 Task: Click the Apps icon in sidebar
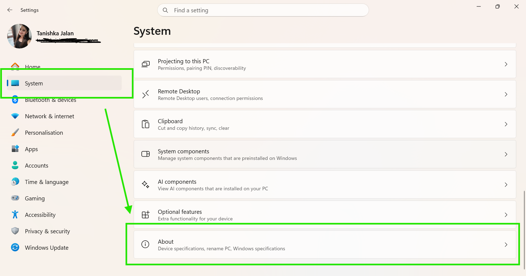pos(15,149)
